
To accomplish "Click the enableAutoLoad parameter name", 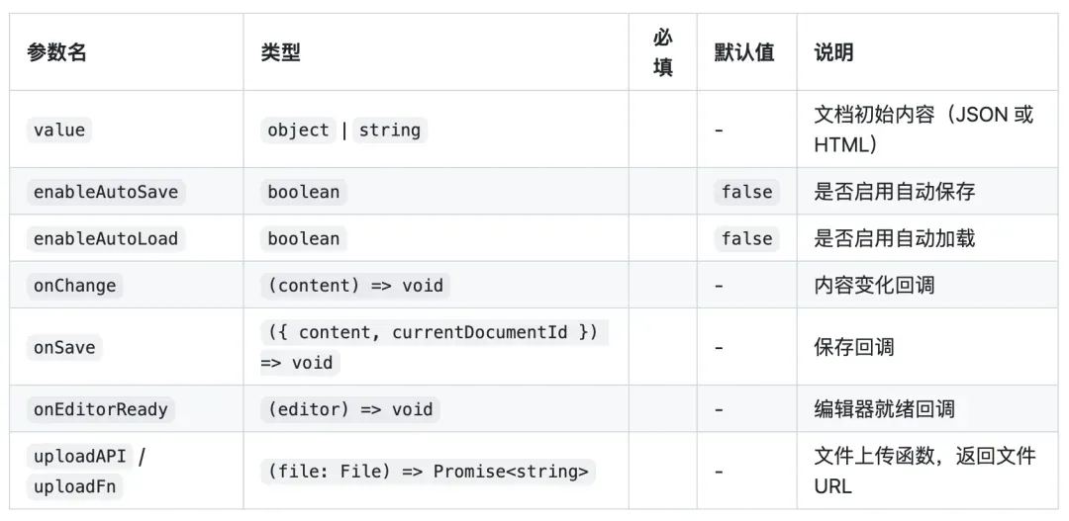I will click(x=106, y=238).
